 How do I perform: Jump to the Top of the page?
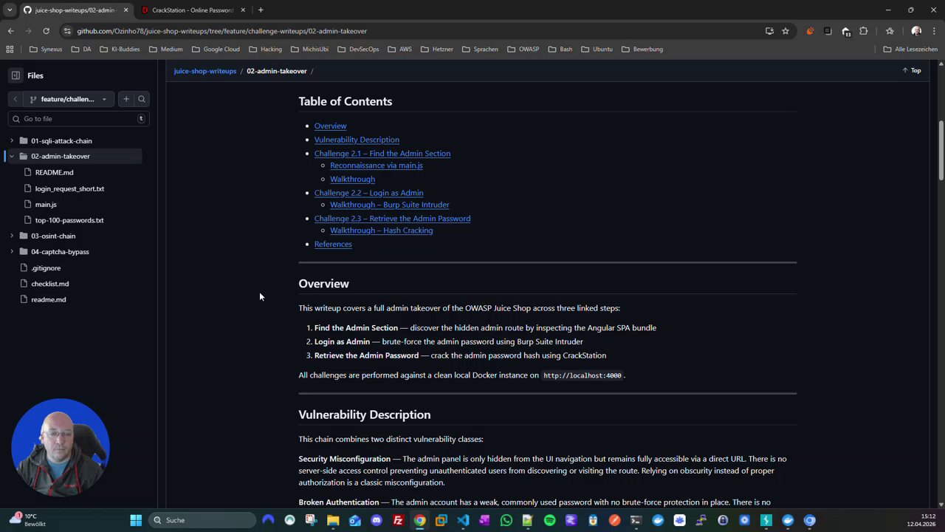912,71
